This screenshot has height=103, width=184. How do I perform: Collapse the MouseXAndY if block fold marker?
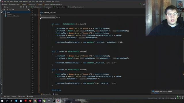click(40, 24)
